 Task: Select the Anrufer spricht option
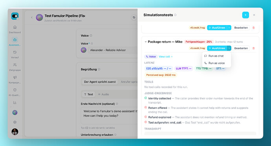tap(129, 82)
